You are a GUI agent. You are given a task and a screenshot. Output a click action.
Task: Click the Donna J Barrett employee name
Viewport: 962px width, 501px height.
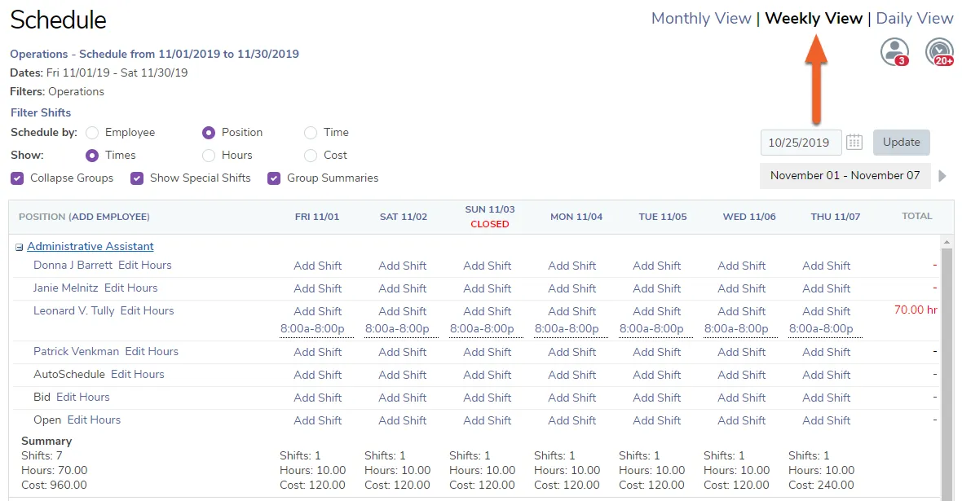click(73, 266)
